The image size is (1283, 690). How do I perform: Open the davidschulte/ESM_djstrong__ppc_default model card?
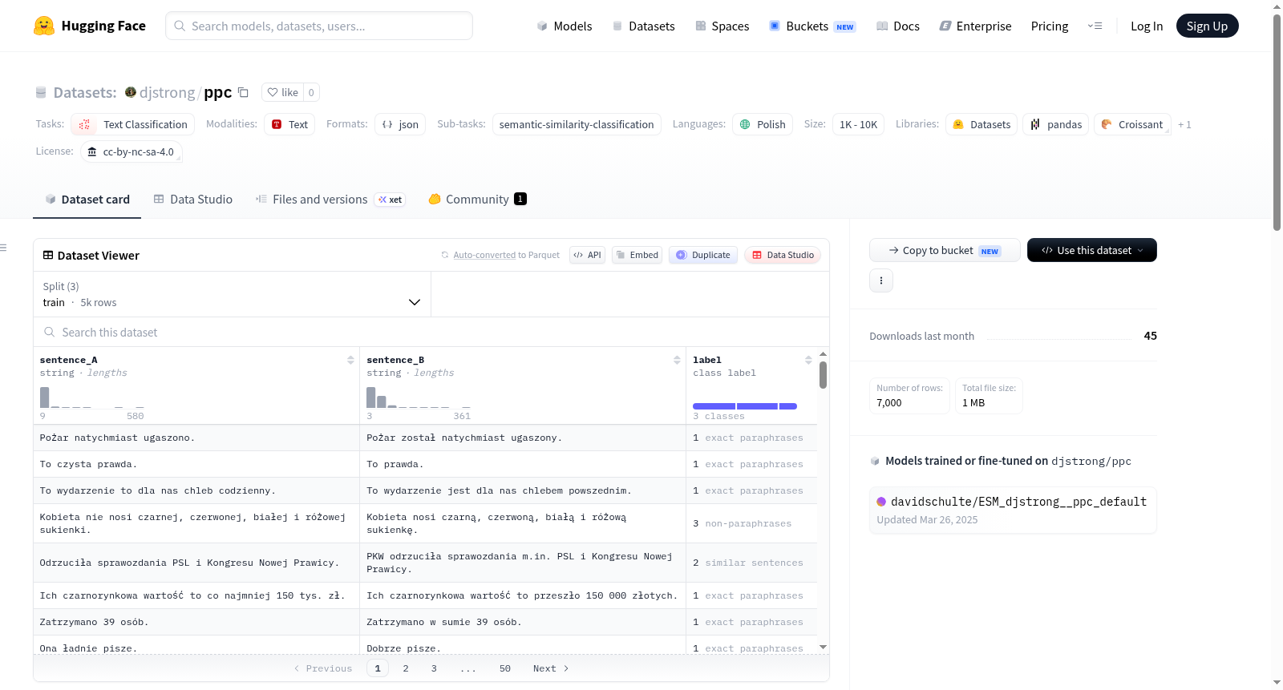(1013, 510)
